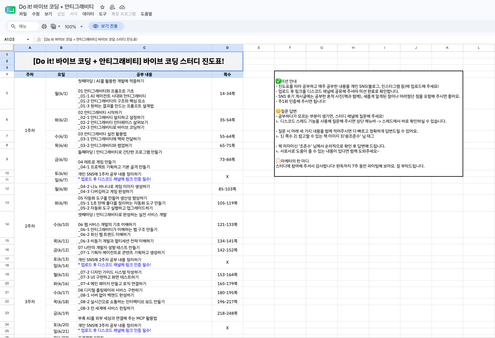The height and width of the screenshot is (338, 495).
Task: Click the select-all corner box of the grid
Action: click(7, 48)
